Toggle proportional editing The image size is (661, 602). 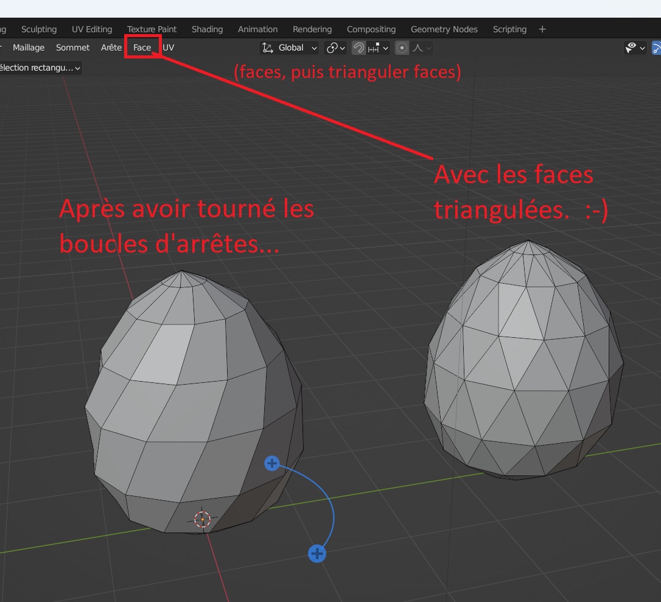click(x=402, y=47)
